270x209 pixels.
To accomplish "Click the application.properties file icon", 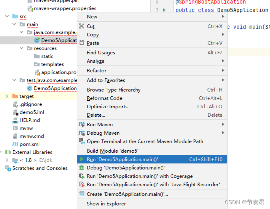I will (x=37, y=72).
